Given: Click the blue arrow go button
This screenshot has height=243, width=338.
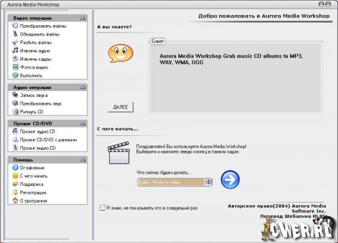Looking at the screenshot, I should click(x=230, y=180).
